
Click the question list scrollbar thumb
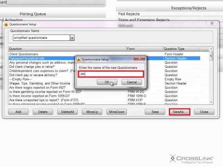point(211,56)
